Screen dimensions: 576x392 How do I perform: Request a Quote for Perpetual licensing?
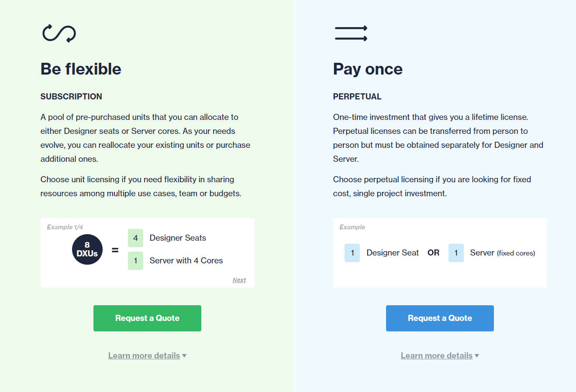point(440,318)
